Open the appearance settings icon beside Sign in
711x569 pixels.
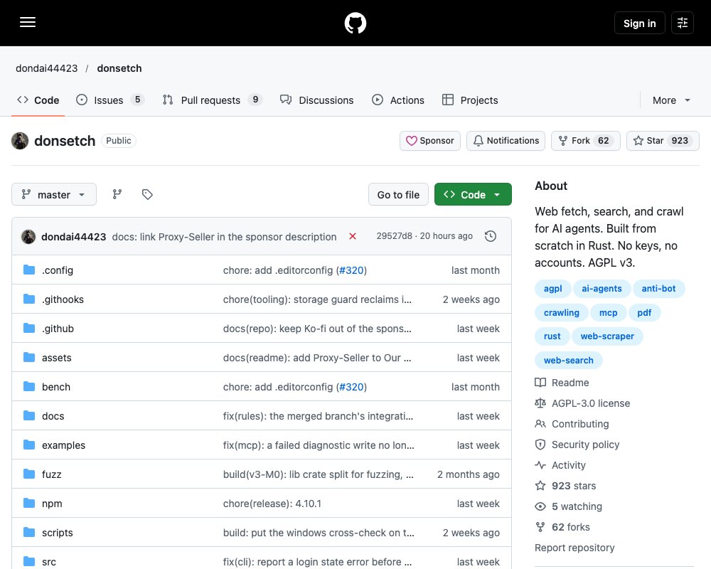coord(682,23)
